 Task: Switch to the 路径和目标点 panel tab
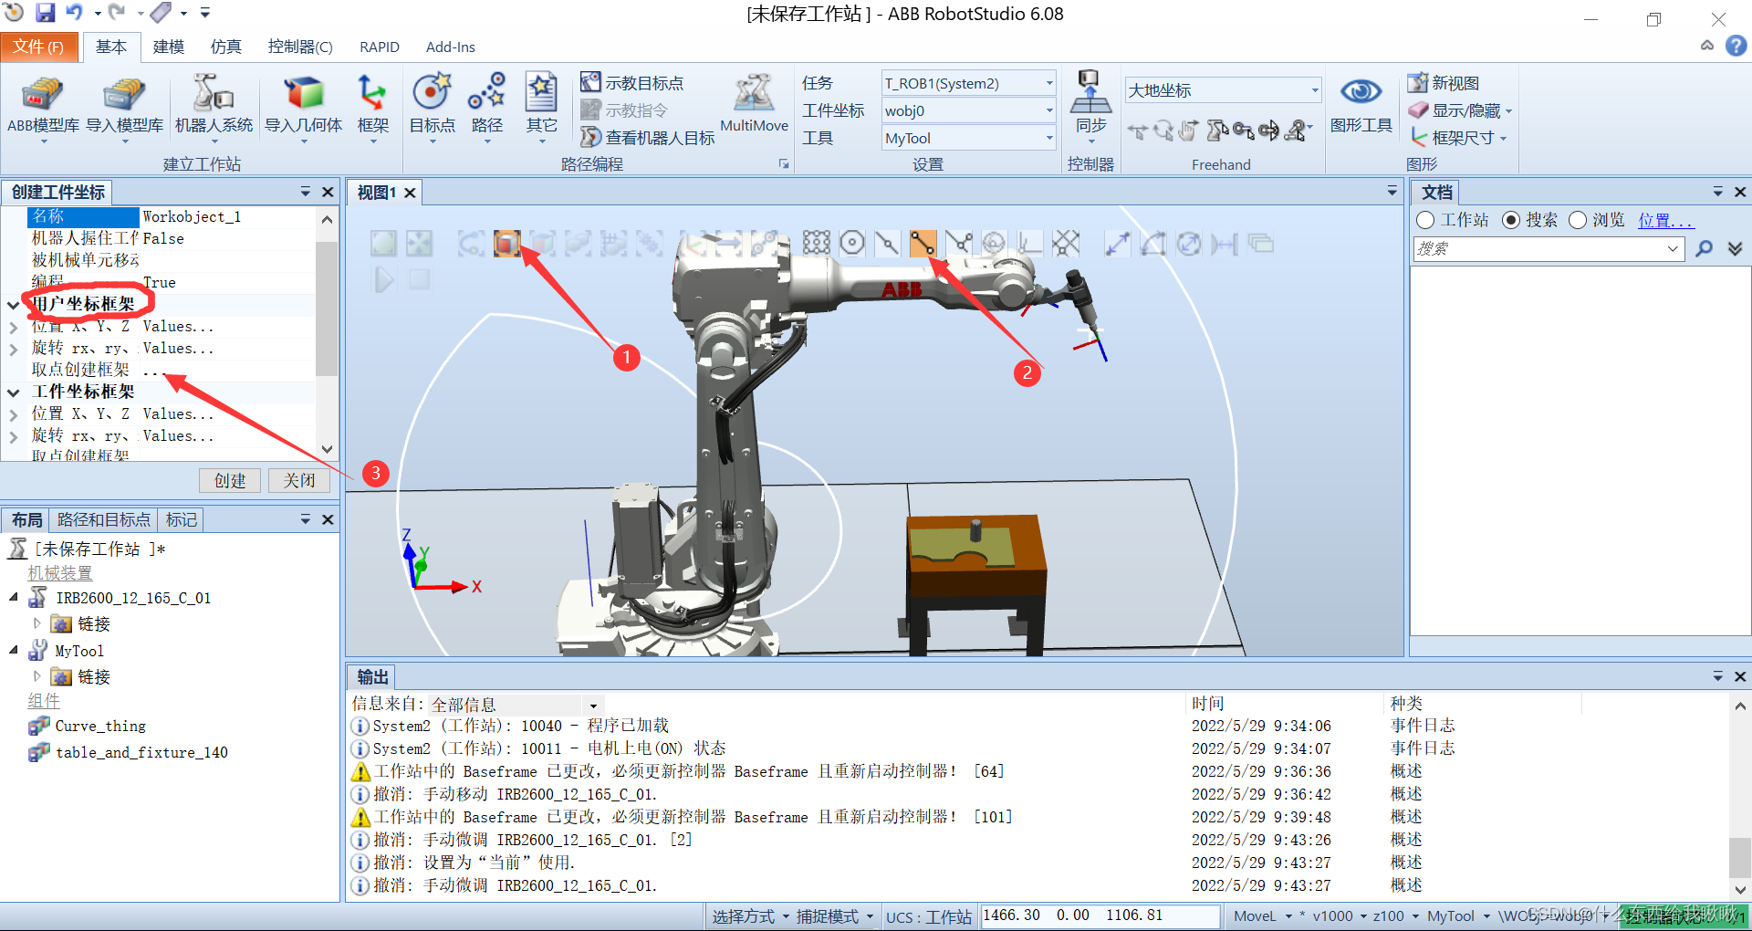tap(103, 519)
